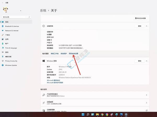Viewport: 157px width, 117px height.
Task: Click the 远程桌面 remote desktop icon
Action: click(x=44, y=103)
